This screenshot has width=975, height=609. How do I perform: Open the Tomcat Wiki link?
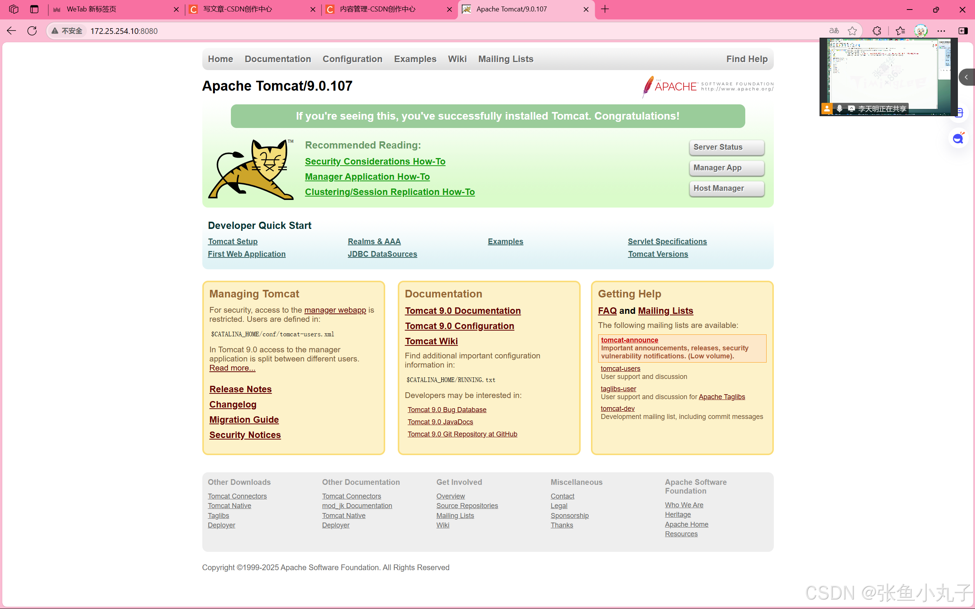click(x=432, y=342)
